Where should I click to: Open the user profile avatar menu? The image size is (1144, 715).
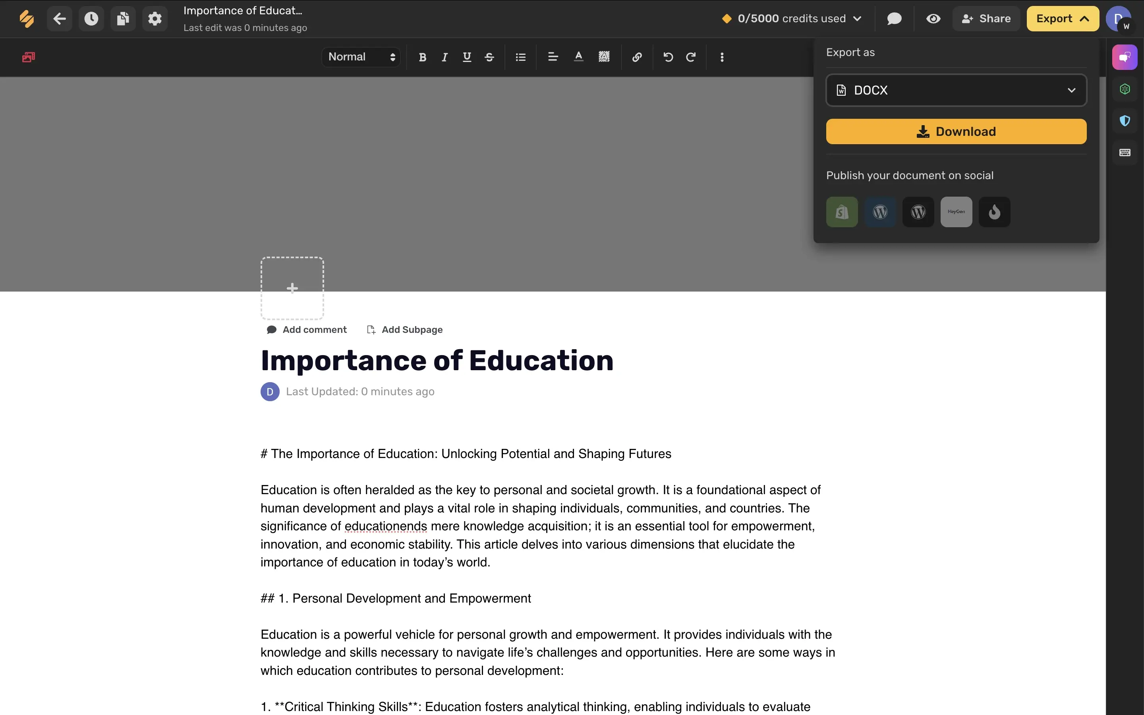pos(1119,19)
